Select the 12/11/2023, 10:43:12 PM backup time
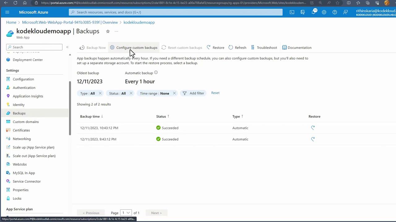This screenshot has width=396, height=222. [99, 128]
